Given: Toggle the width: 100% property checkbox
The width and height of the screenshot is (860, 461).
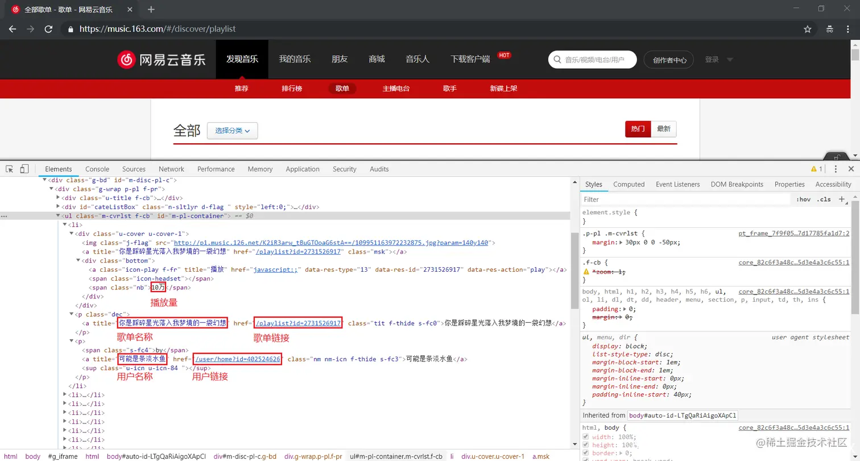Looking at the screenshot, I should (x=586, y=437).
